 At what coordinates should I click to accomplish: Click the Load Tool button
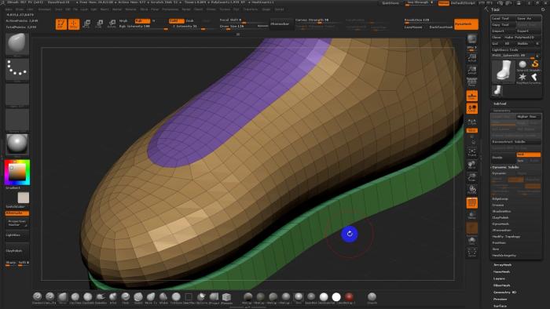pyautogui.click(x=503, y=18)
